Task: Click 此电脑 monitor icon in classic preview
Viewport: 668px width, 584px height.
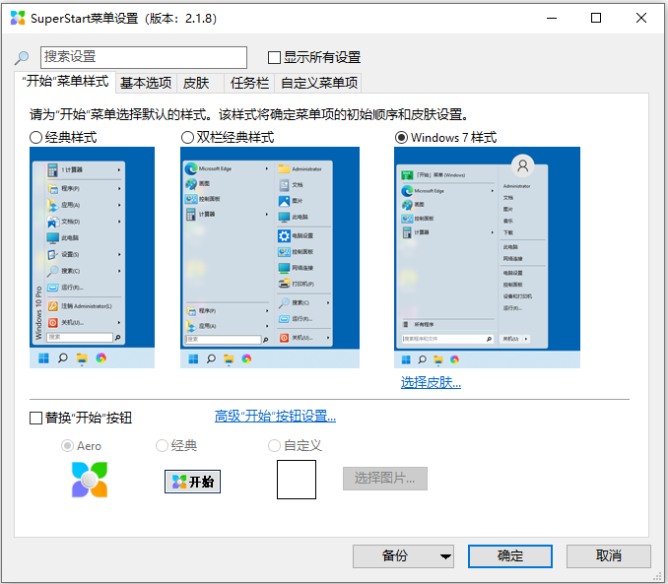Action: tap(53, 238)
